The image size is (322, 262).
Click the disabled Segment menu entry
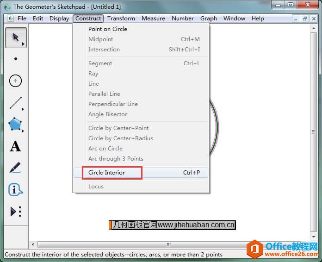141,63
